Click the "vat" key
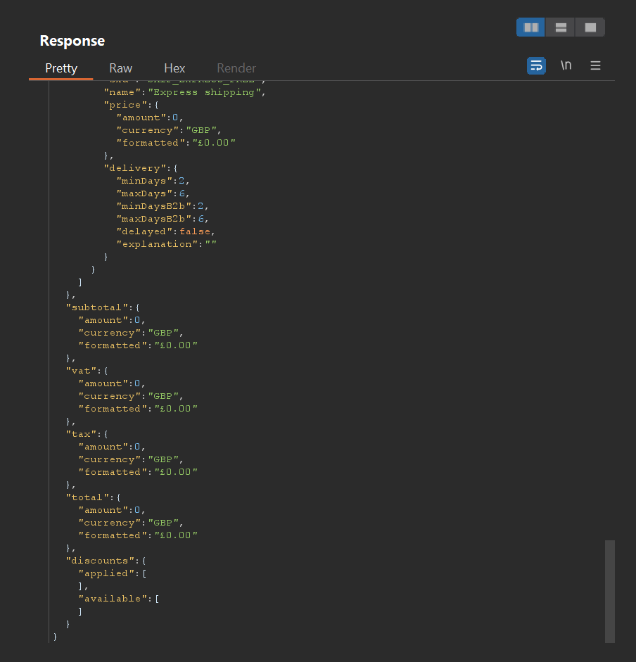The width and height of the screenshot is (636, 662). (x=81, y=371)
